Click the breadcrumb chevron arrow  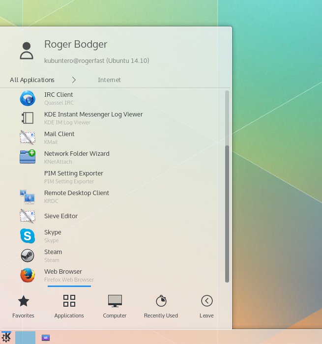pyautogui.click(x=74, y=80)
